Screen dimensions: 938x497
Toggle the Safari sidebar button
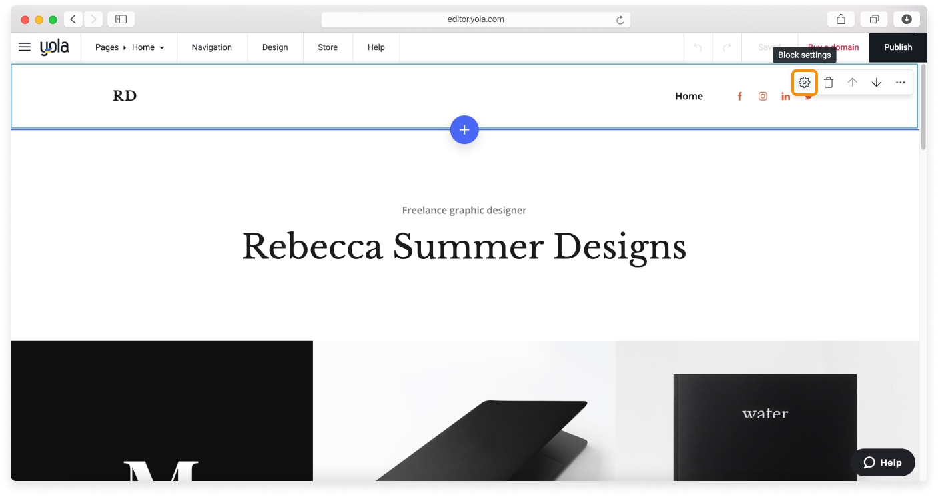[x=121, y=19]
